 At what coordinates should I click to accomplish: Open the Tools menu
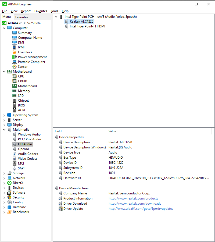click(x=55, y=11)
